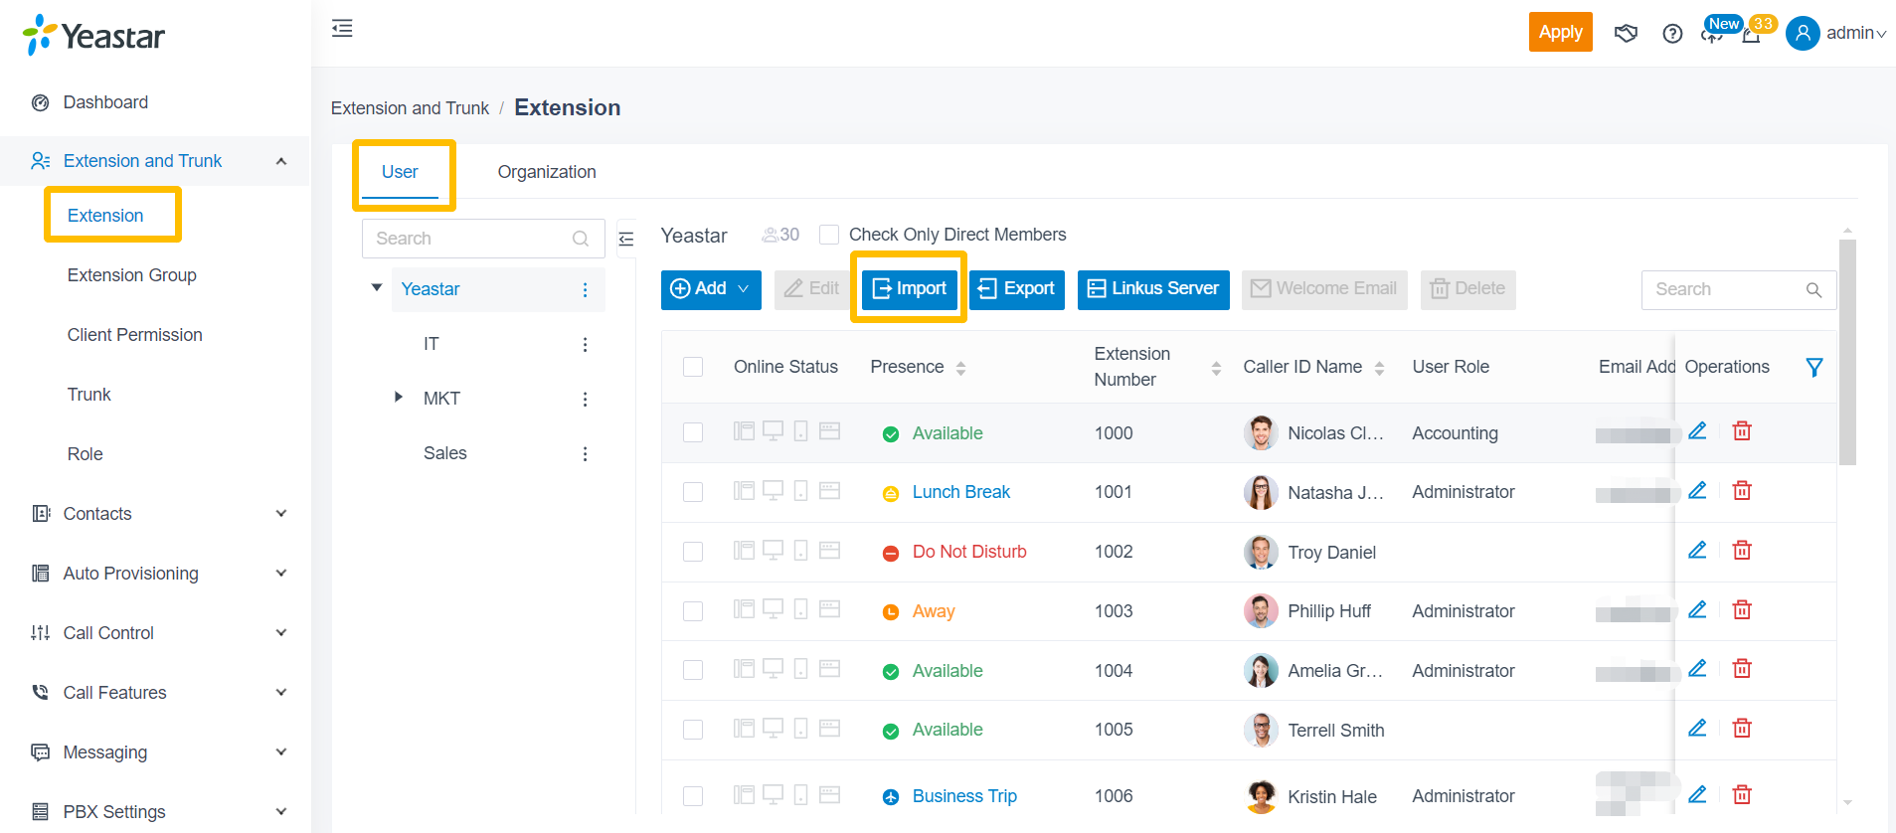The width and height of the screenshot is (1896, 833).
Task: Sort by Extension Number column arrows
Action: pos(1216,368)
